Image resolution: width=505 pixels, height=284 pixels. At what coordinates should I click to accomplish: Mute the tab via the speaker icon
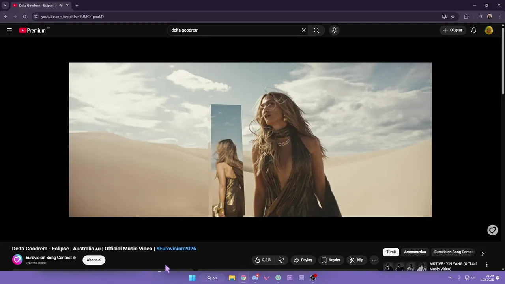click(61, 6)
